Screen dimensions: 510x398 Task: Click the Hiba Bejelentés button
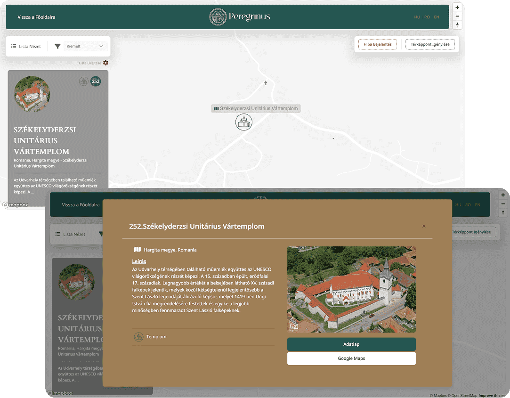[x=378, y=44]
